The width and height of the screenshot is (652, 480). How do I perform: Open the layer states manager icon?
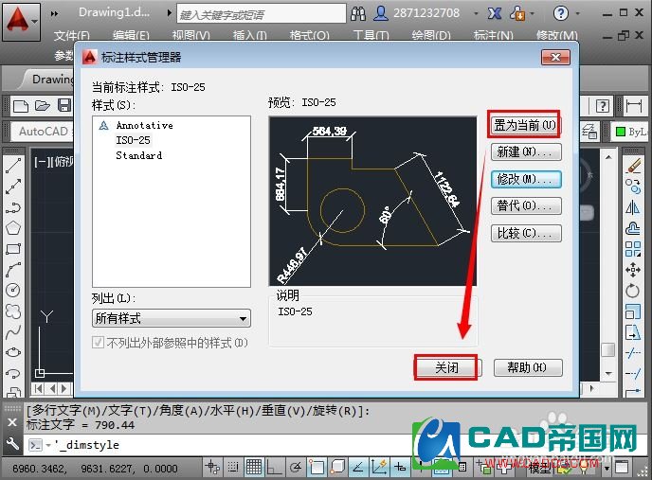click(x=589, y=132)
